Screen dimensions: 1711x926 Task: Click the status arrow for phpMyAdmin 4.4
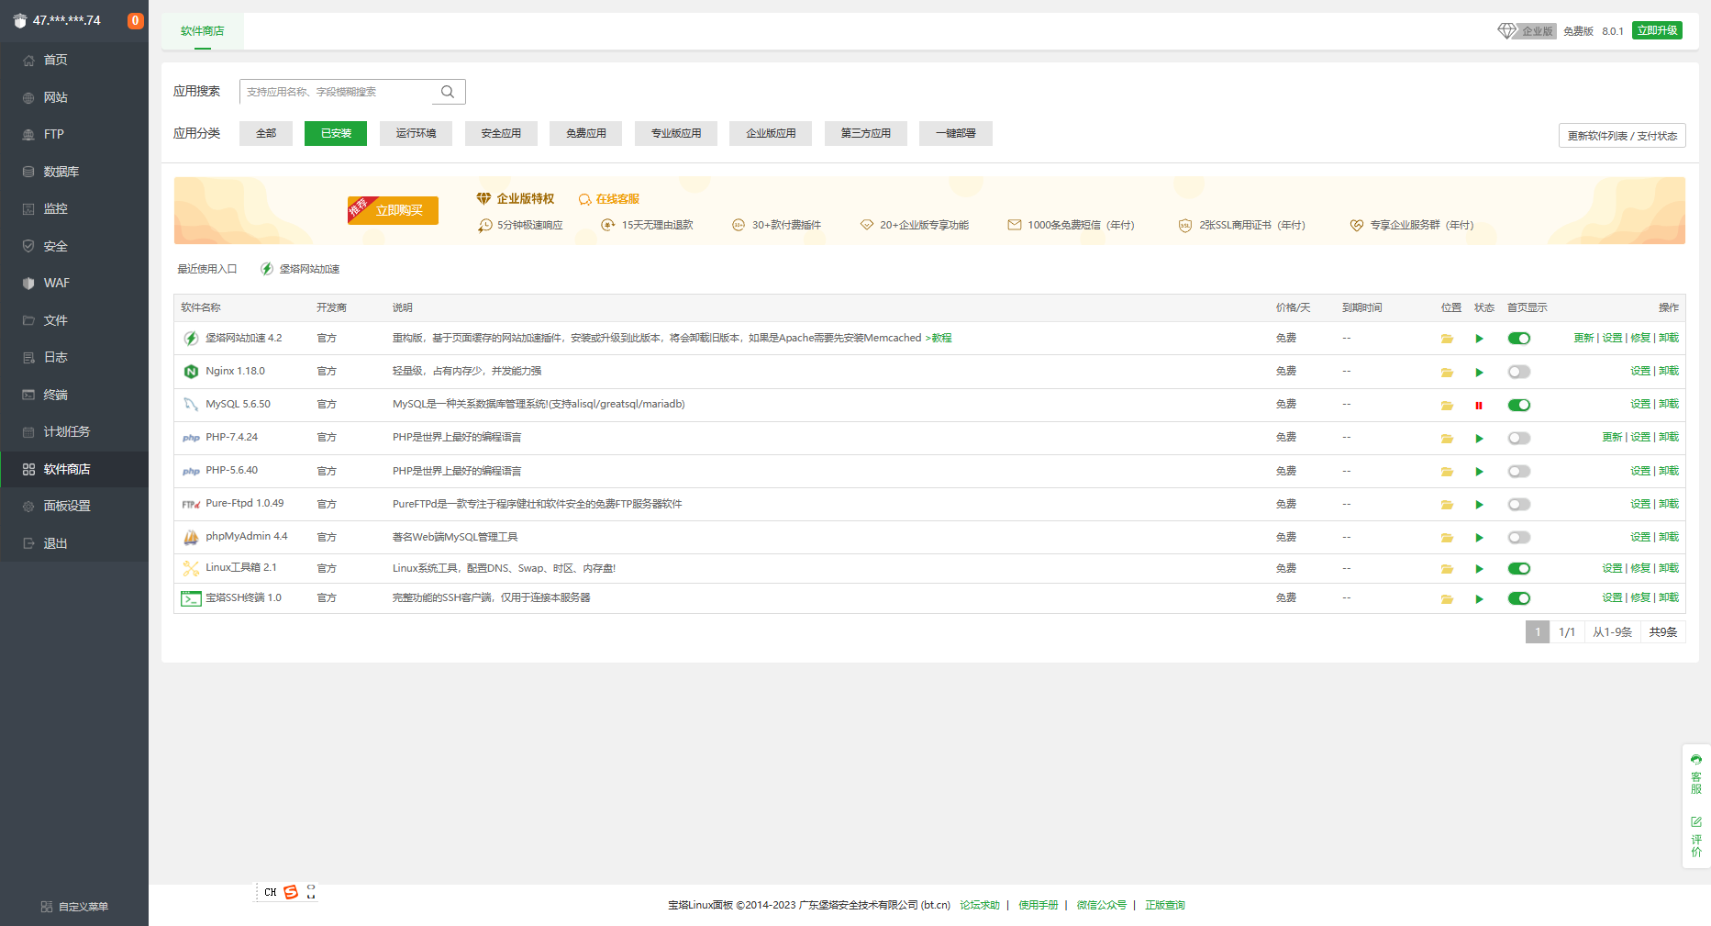tap(1479, 537)
